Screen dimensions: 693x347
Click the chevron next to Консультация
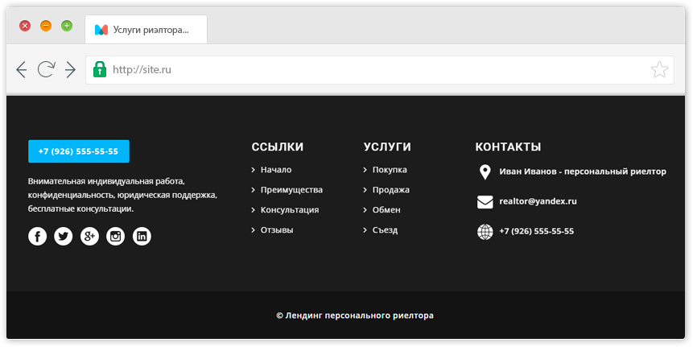[x=254, y=210]
